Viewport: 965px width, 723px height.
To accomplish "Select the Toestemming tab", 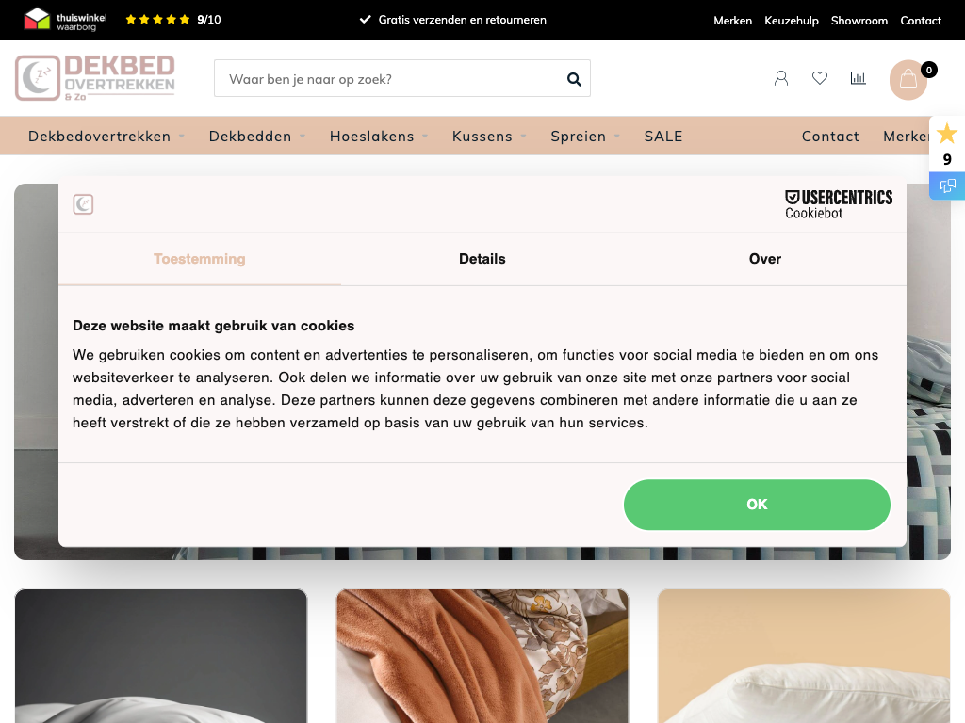I will 200,259.
